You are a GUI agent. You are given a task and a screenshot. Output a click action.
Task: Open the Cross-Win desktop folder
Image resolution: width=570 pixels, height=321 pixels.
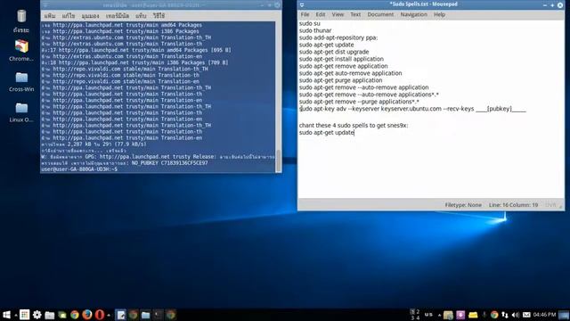[x=21, y=81]
